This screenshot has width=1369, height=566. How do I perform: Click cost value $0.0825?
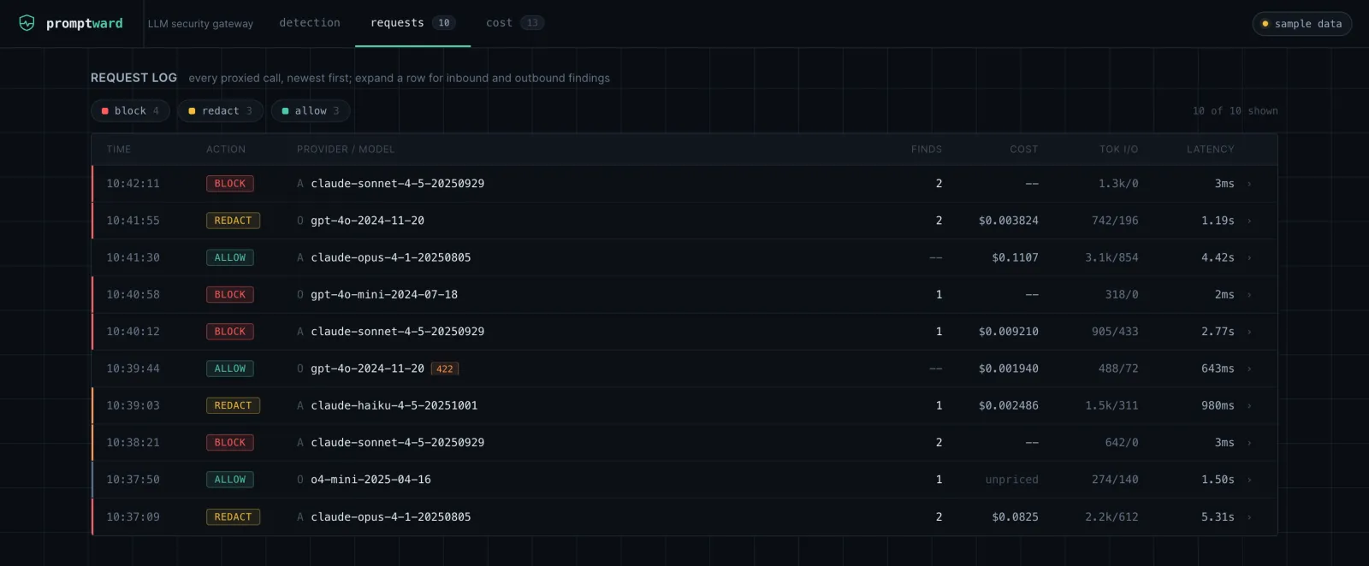point(1015,517)
